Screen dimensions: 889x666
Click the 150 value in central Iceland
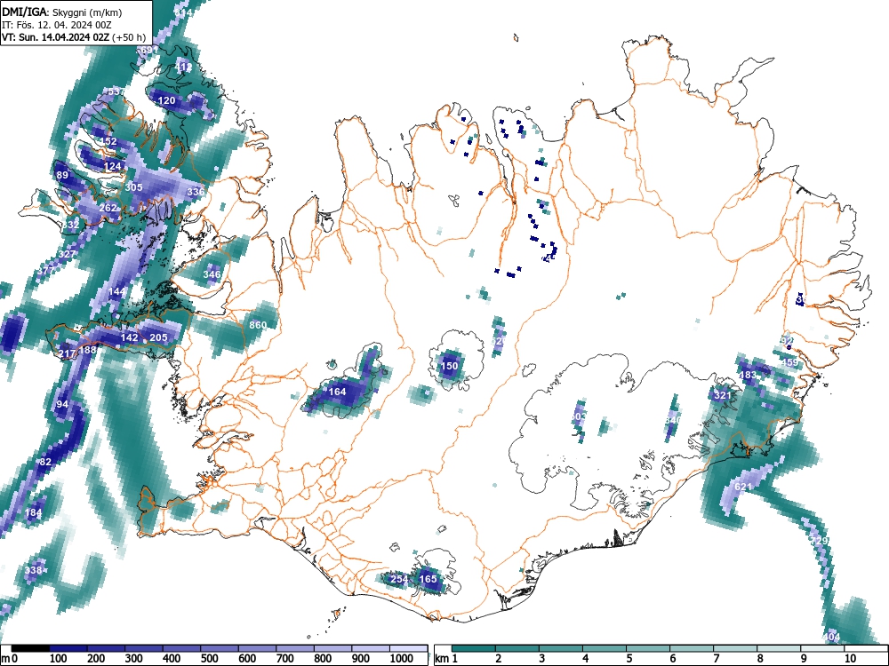coord(450,366)
